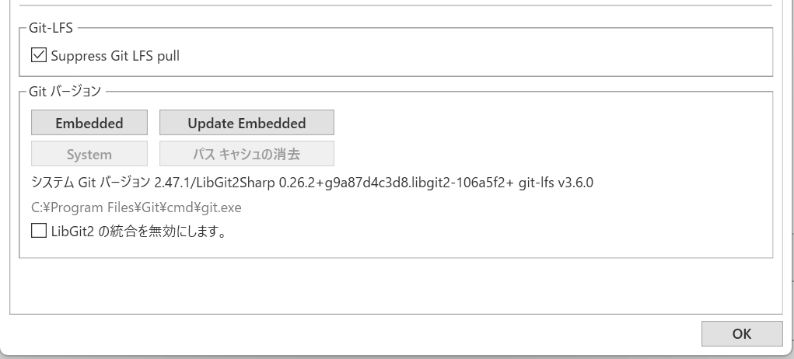Viewport: 794px width, 359px height.
Task: Confirm the dialog with OK
Action: tap(741, 333)
